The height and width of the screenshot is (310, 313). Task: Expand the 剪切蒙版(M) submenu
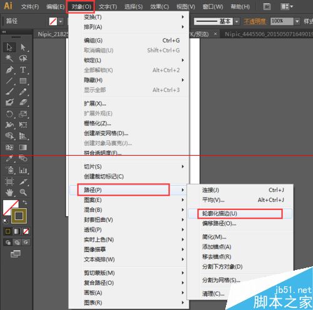(x=130, y=272)
